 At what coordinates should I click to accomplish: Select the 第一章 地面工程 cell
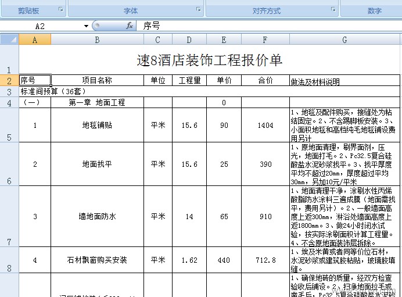point(97,103)
